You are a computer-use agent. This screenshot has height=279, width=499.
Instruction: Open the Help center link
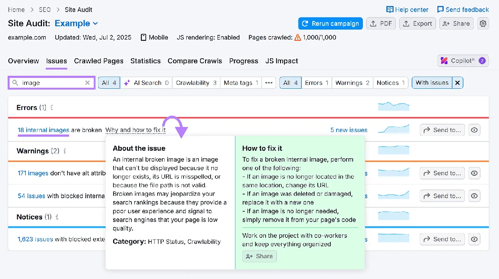[x=407, y=10]
